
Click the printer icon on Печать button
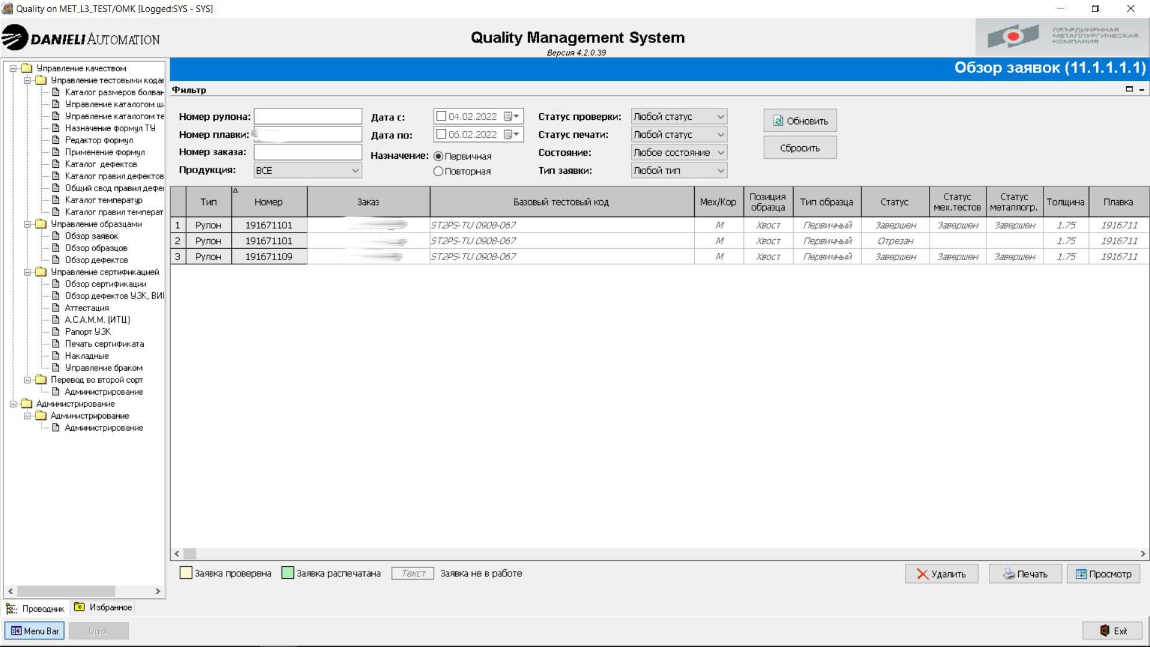(1009, 574)
